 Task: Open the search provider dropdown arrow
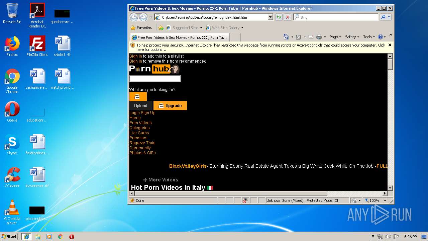389,17
